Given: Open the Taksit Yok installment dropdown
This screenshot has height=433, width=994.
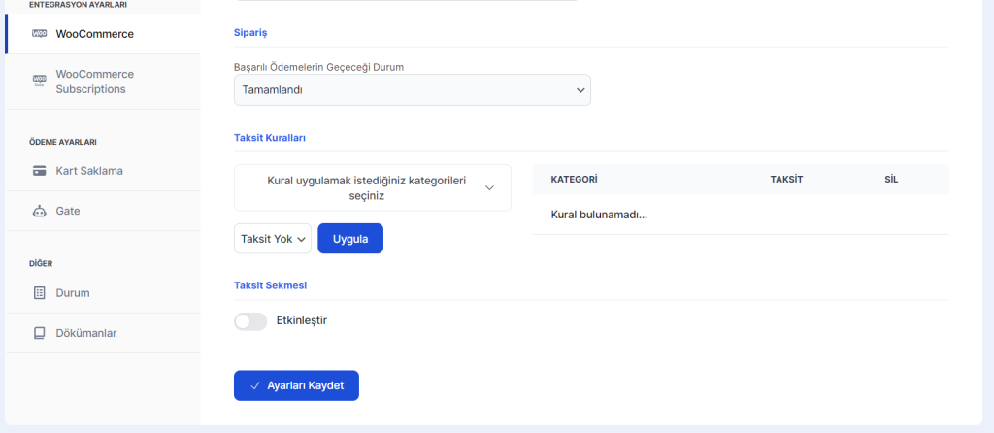Looking at the screenshot, I should point(272,239).
